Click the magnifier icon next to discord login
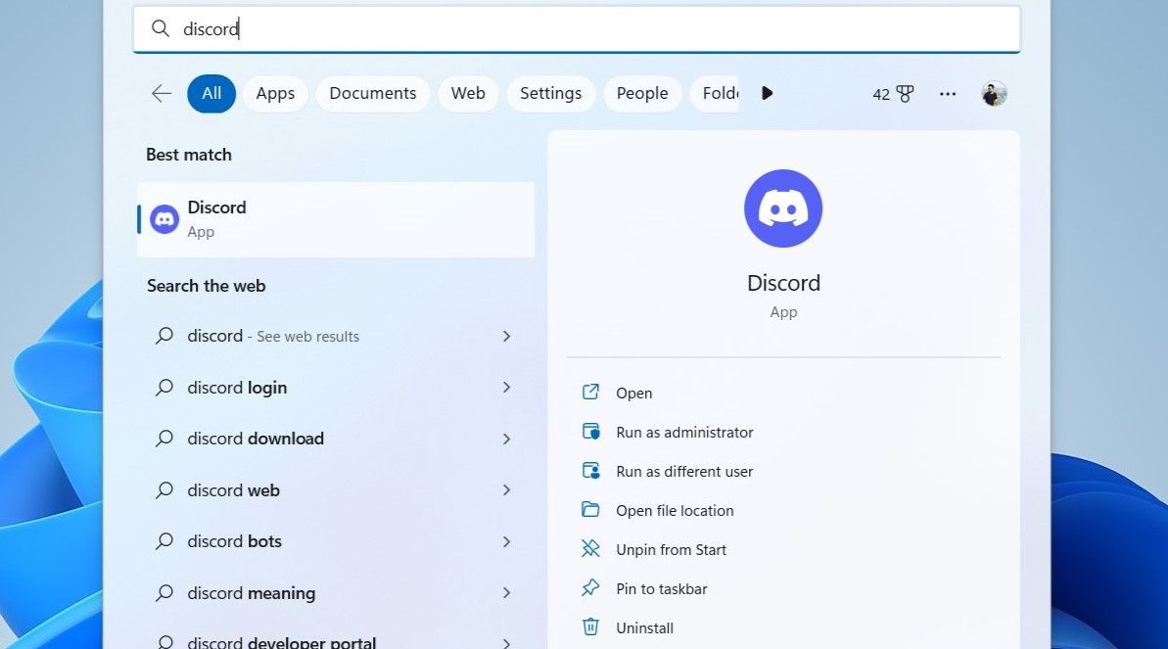 (x=164, y=388)
